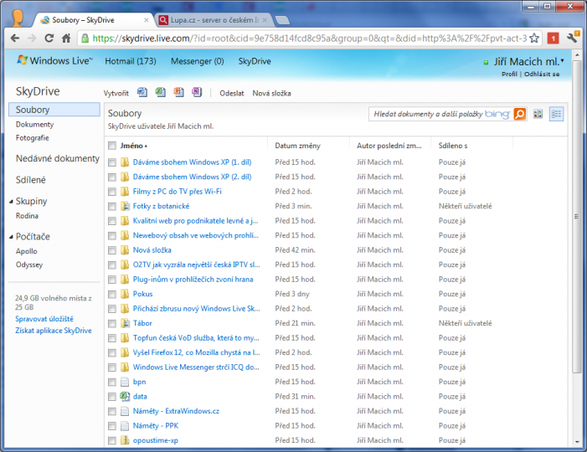Select Fotografie in the sidebar
This screenshot has width=587, height=452.
coord(32,138)
